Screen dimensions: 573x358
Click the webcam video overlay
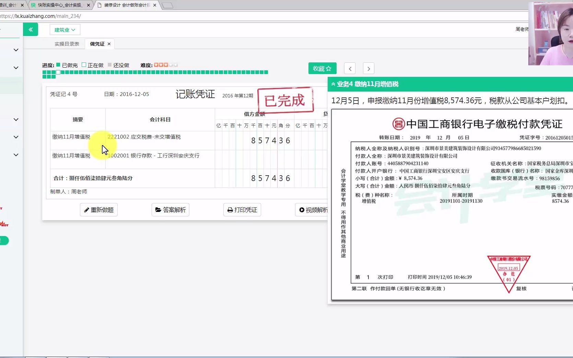click(551, 34)
